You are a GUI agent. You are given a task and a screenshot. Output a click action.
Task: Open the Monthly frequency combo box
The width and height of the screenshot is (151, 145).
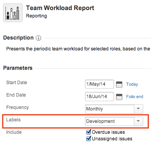click(114, 109)
